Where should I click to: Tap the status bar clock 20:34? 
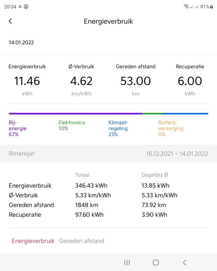pyautogui.click(x=10, y=6)
